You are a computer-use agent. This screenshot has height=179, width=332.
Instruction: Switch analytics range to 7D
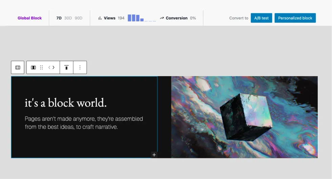pos(59,18)
